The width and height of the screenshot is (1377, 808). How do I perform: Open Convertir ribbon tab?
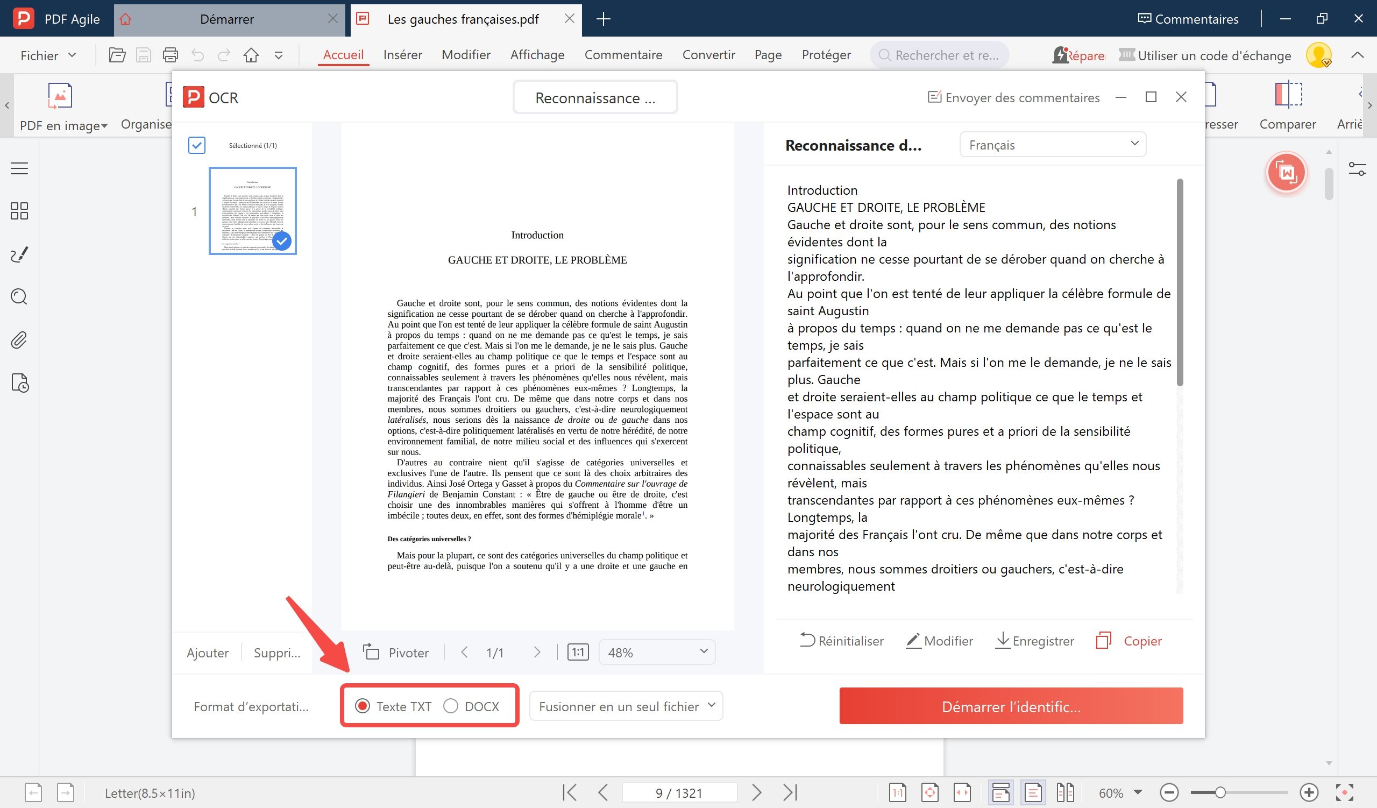tap(709, 55)
